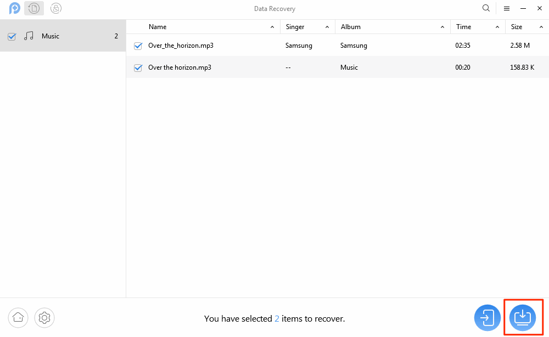Open the lock screen removal mode icon
549x337 pixels.
point(55,8)
